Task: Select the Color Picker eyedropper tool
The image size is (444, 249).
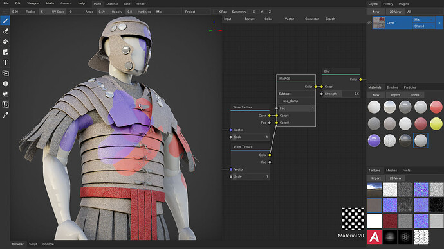Action: [5, 115]
